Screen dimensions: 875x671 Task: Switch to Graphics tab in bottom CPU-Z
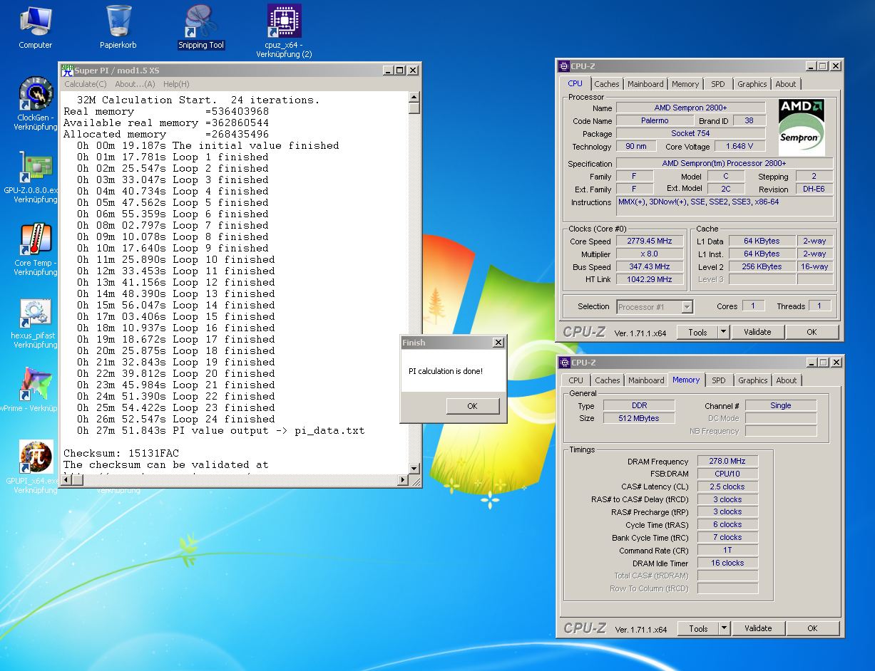point(753,380)
